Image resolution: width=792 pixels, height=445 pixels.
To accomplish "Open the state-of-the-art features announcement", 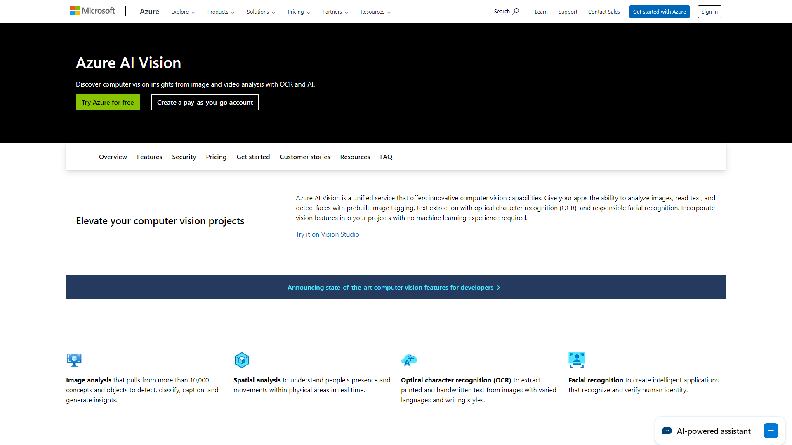I will pyautogui.click(x=396, y=287).
